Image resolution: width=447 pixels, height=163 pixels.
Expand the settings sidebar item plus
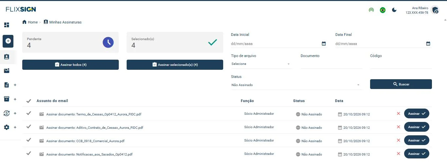click(x=15, y=127)
